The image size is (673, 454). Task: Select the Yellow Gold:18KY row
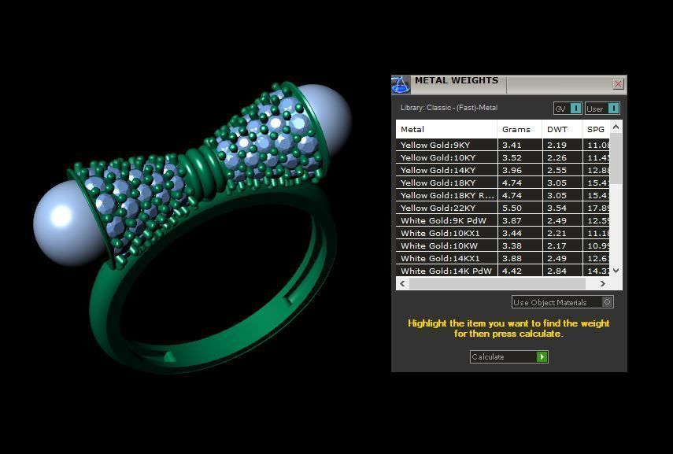(503, 183)
